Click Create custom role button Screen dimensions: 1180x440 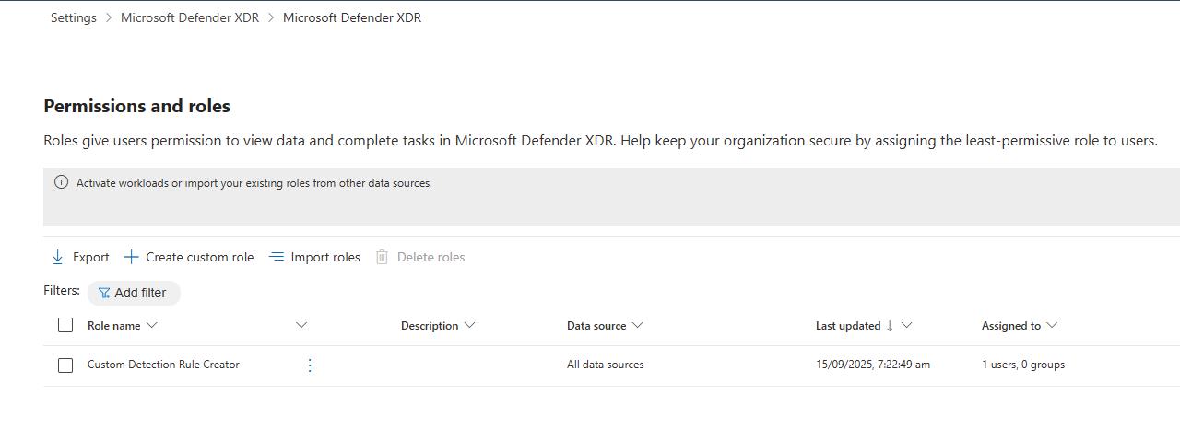pos(189,257)
